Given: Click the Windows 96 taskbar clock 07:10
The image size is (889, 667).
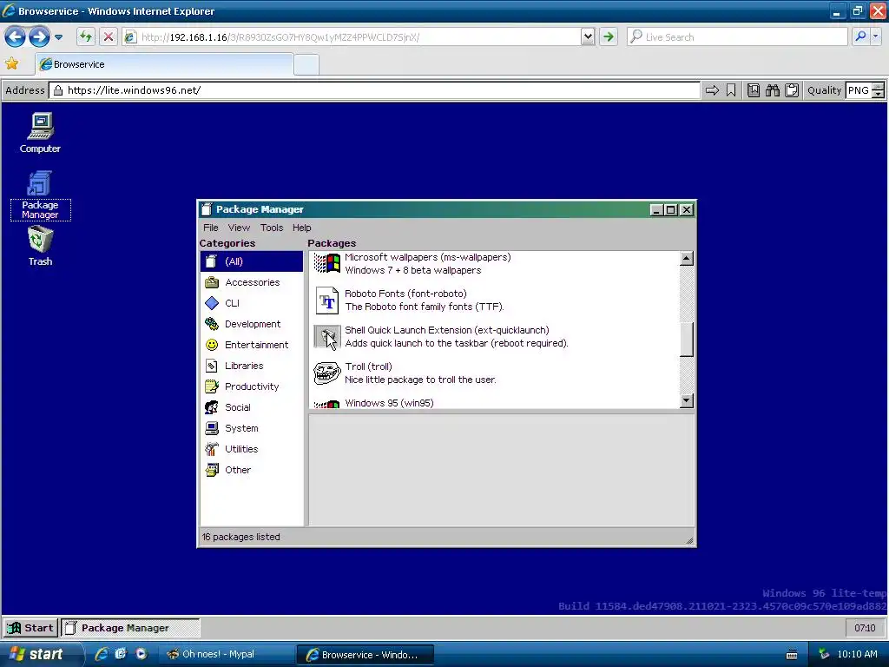Looking at the screenshot, I should coord(865,628).
